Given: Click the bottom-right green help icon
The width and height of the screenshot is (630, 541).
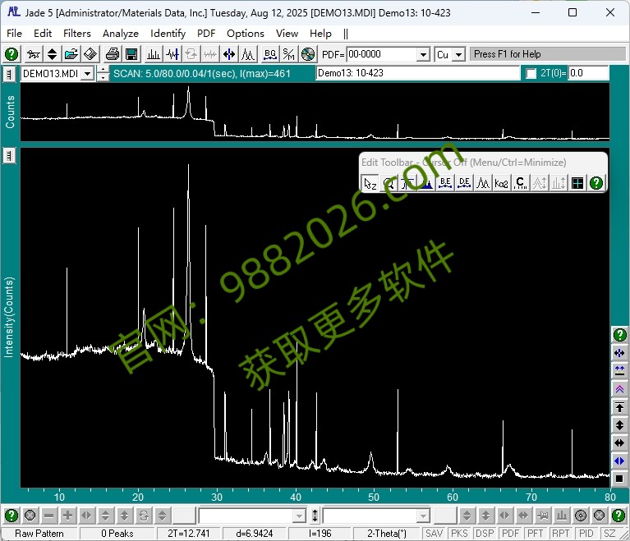Looking at the screenshot, I should pyautogui.click(x=619, y=516).
